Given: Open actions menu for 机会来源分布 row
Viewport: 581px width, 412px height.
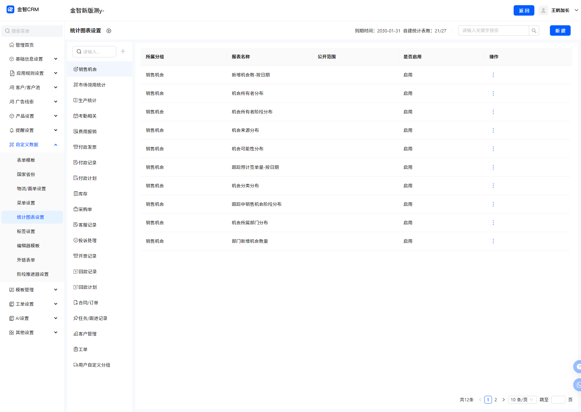Looking at the screenshot, I should (x=493, y=130).
